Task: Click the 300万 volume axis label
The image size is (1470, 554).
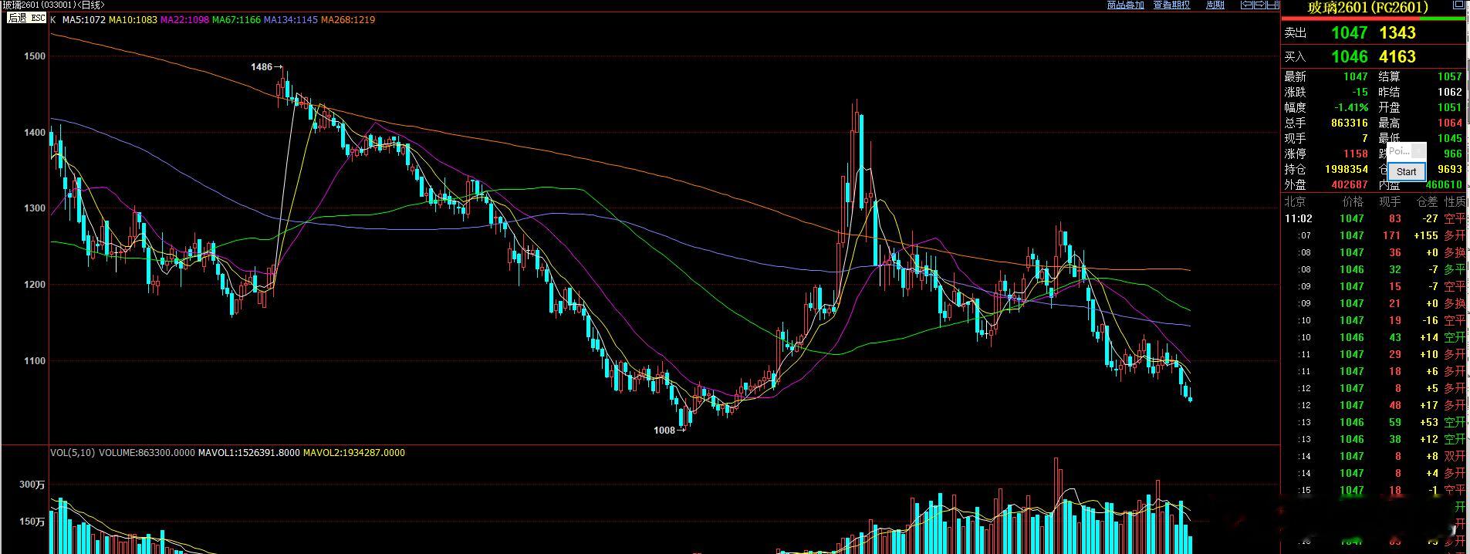Action: 32,485
